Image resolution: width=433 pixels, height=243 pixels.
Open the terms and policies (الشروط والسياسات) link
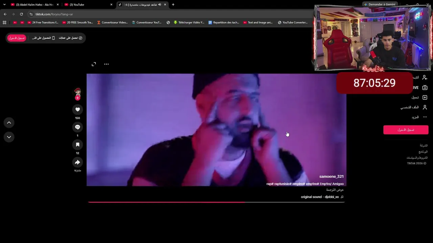417,158
